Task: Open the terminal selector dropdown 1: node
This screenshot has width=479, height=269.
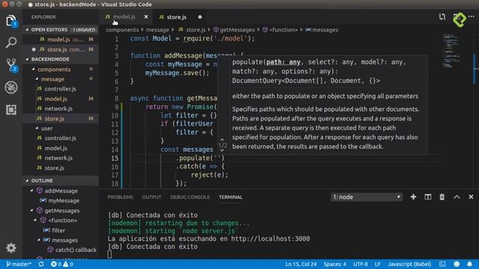Action: tap(367, 197)
